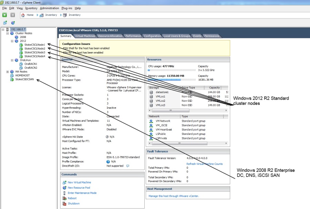This screenshot has height=209, width=310.
Task: Click the DirectPath I/O info balloon icon
Action: coord(128,166)
